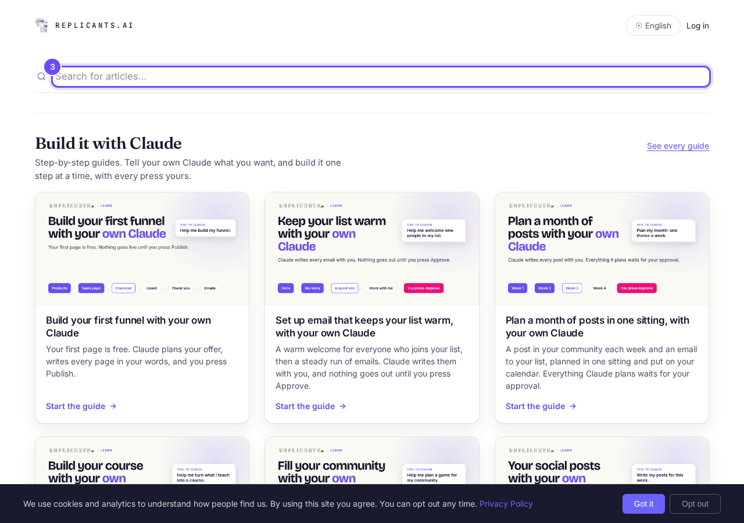
Task: Click the REPLICANTS.AI brand text
Action: point(94,26)
